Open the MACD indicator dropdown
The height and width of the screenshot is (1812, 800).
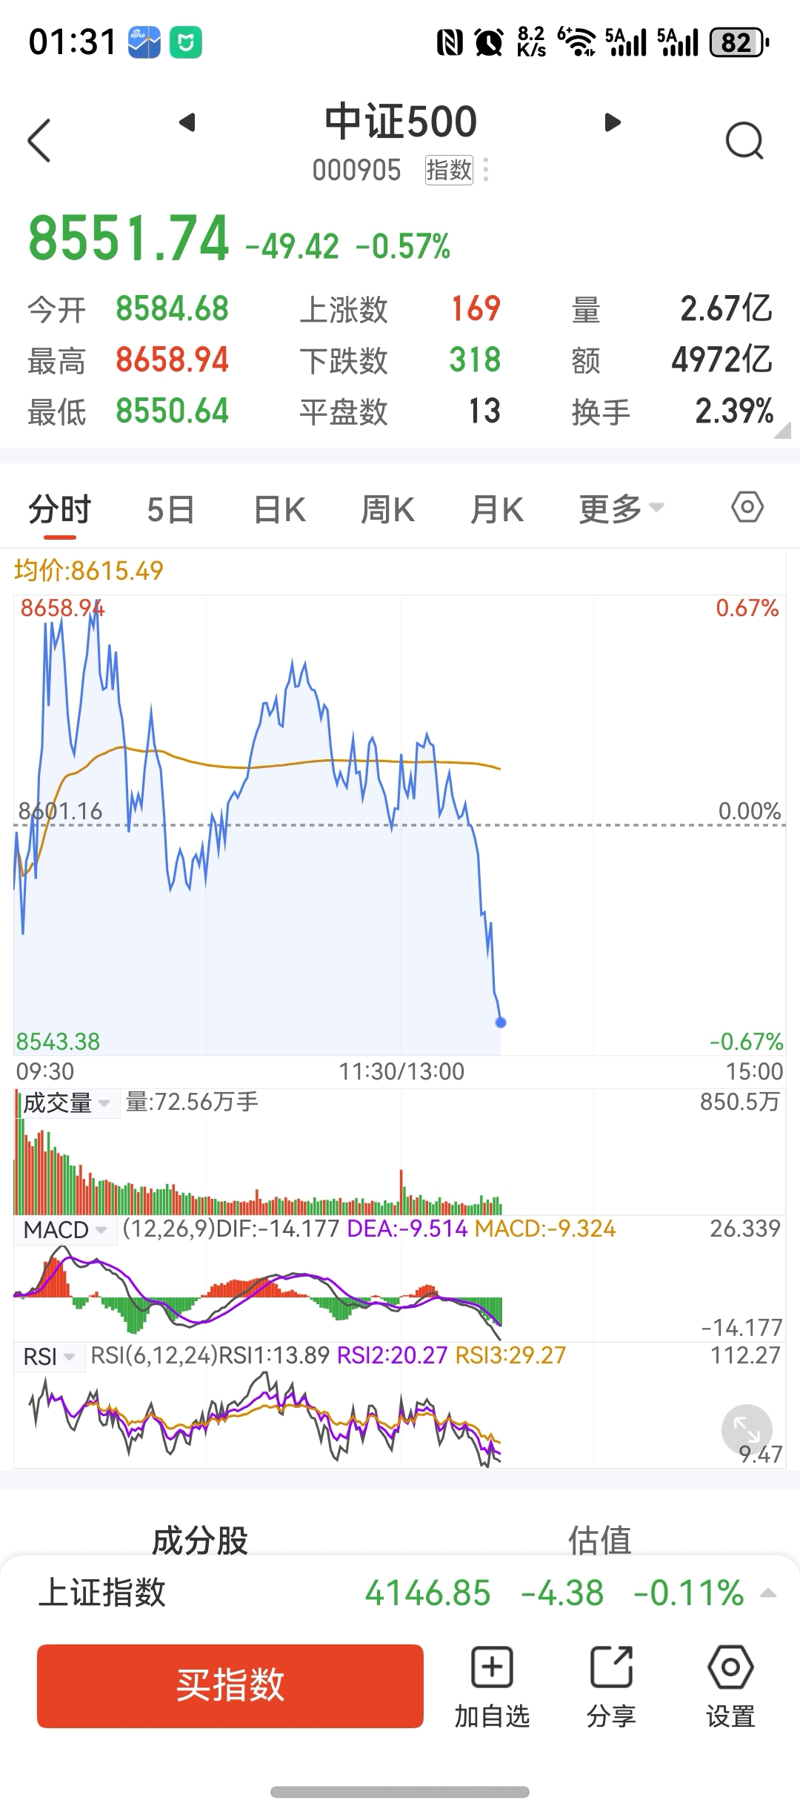(x=66, y=1230)
